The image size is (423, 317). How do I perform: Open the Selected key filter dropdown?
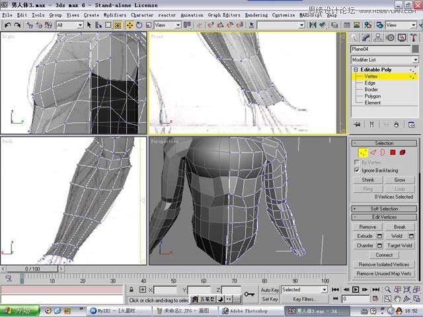tap(305, 290)
